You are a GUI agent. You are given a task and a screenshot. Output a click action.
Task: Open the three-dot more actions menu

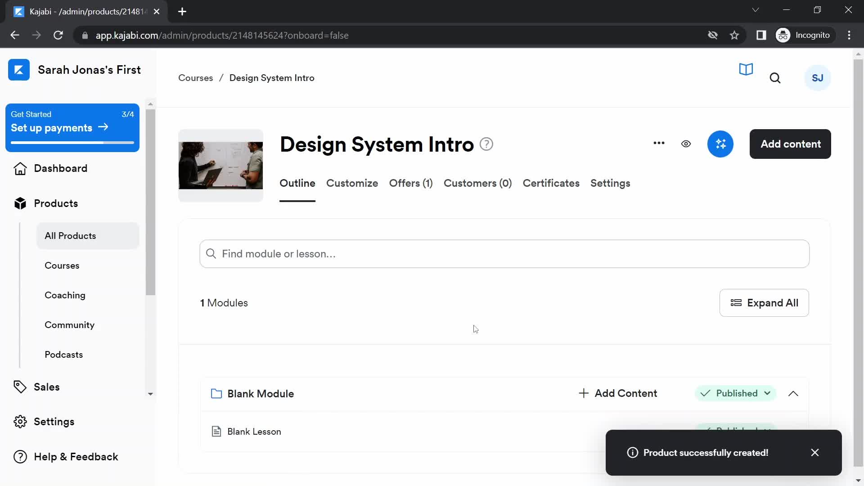(x=659, y=143)
